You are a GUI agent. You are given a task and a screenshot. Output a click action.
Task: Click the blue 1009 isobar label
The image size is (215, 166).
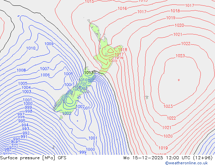49,44
